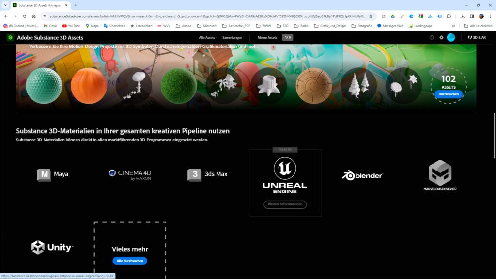Switch to the Substance 3D Assets tab
This screenshot has width=496, height=279.
click(39, 5)
